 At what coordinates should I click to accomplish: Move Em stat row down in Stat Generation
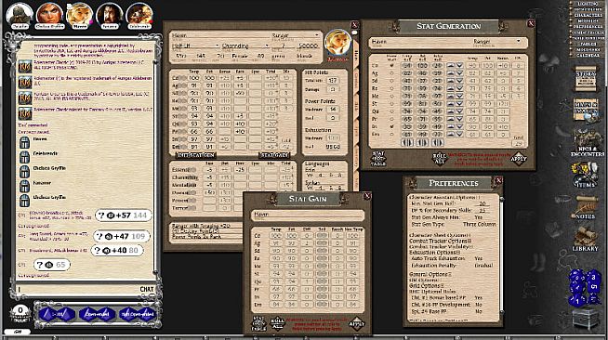click(459, 135)
